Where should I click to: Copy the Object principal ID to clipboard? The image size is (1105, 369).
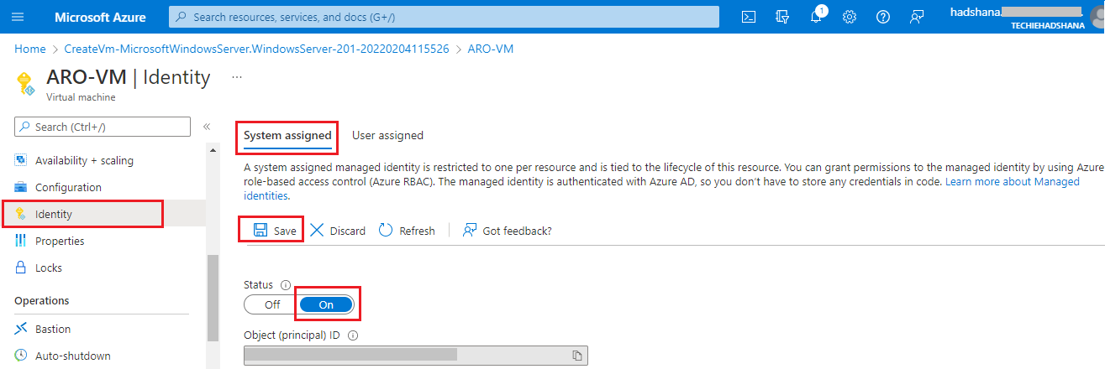coord(577,356)
